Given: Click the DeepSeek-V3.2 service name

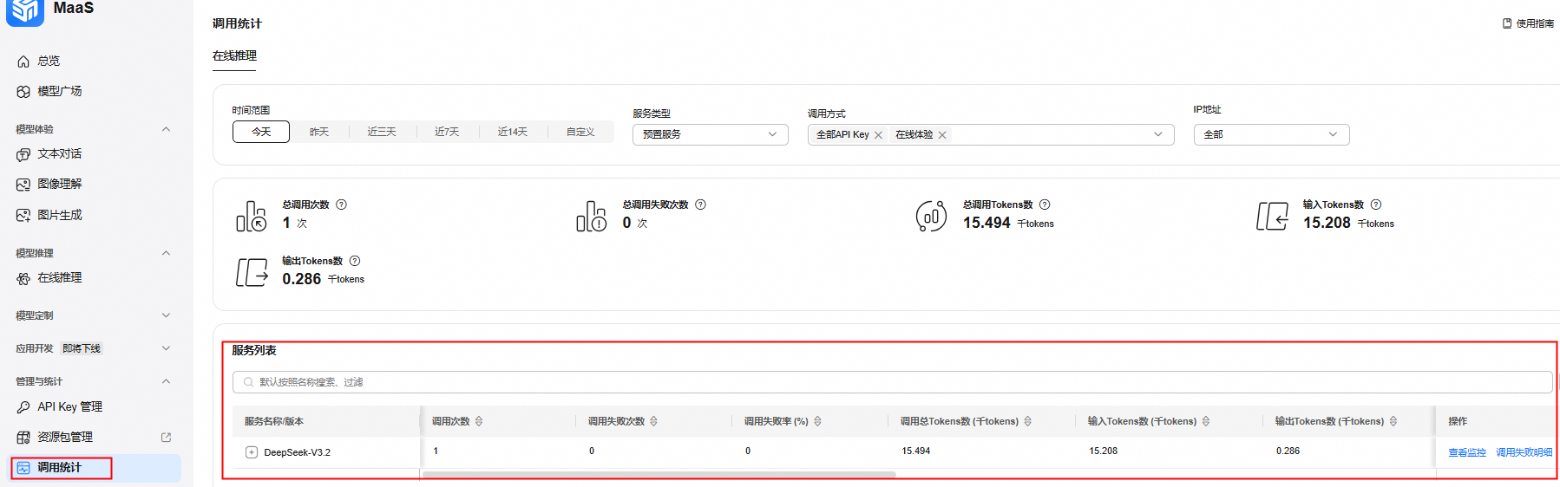Looking at the screenshot, I should 298,452.
